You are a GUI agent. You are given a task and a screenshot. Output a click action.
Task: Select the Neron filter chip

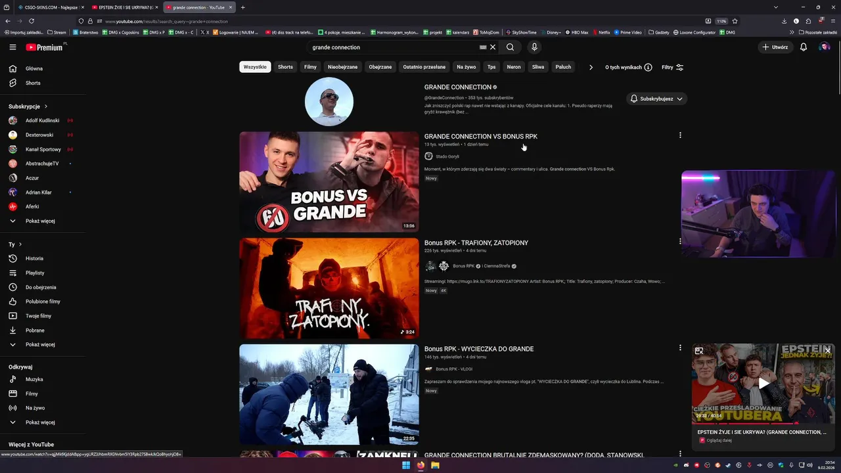[x=514, y=67]
